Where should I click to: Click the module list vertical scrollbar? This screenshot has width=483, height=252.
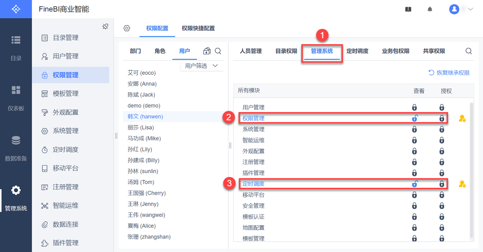click(472, 170)
